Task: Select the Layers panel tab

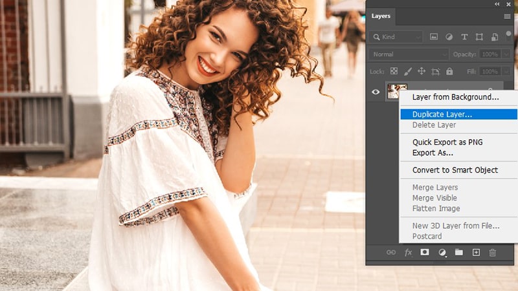Action: tap(381, 16)
